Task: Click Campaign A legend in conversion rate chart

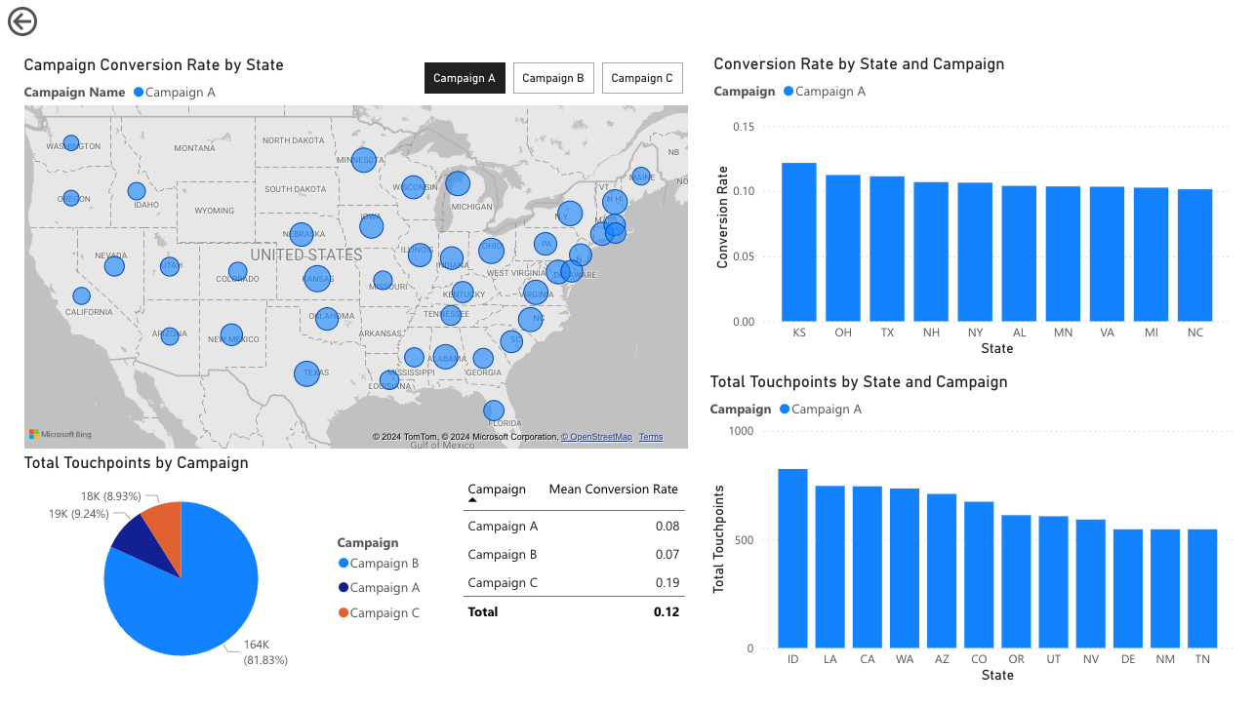Action: tap(824, 92)
